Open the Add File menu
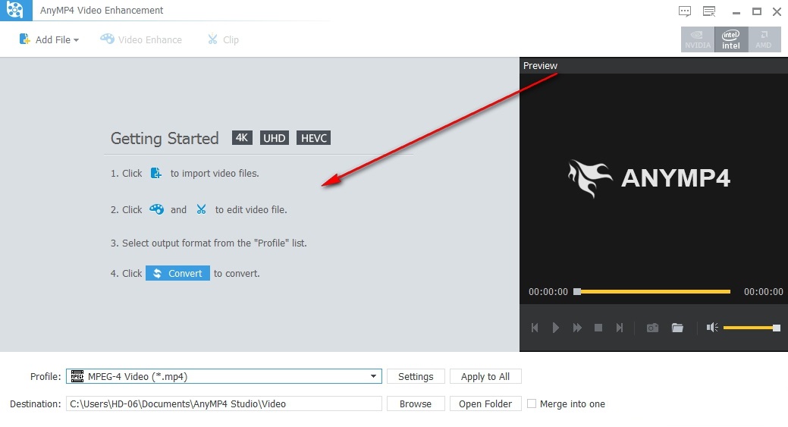Image resolution: width=788 pixels, height=427 pixels. [x=49, y=39]
